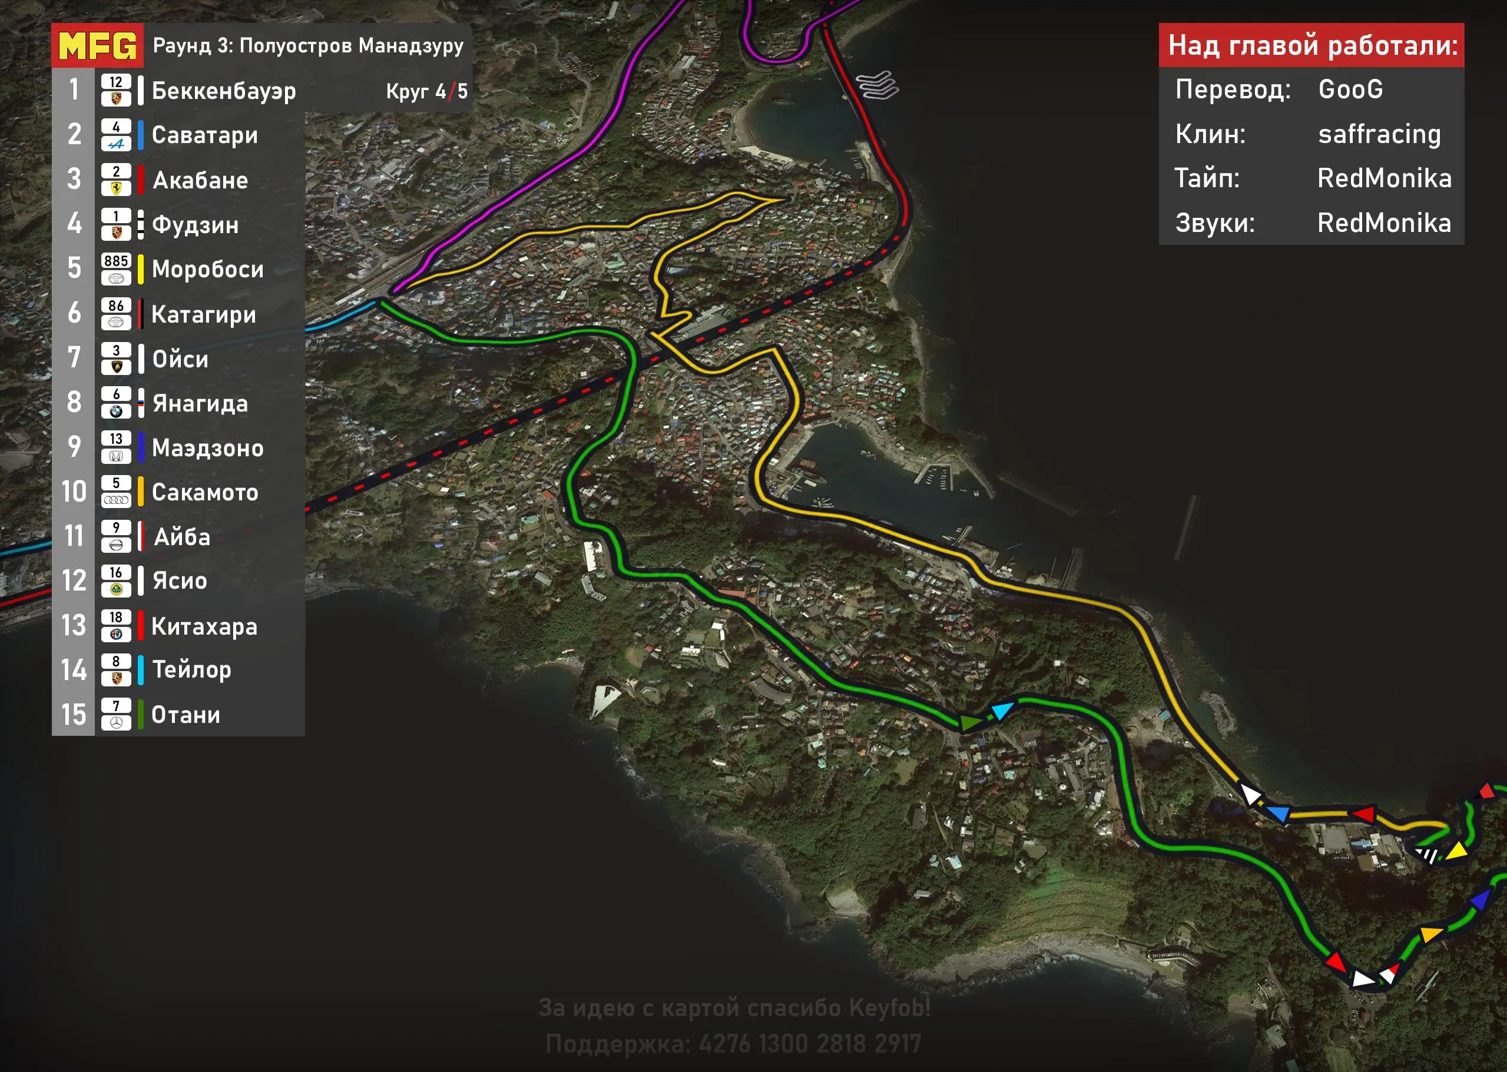
Task: Click the black-white striped car marker
Action: 1426,855
